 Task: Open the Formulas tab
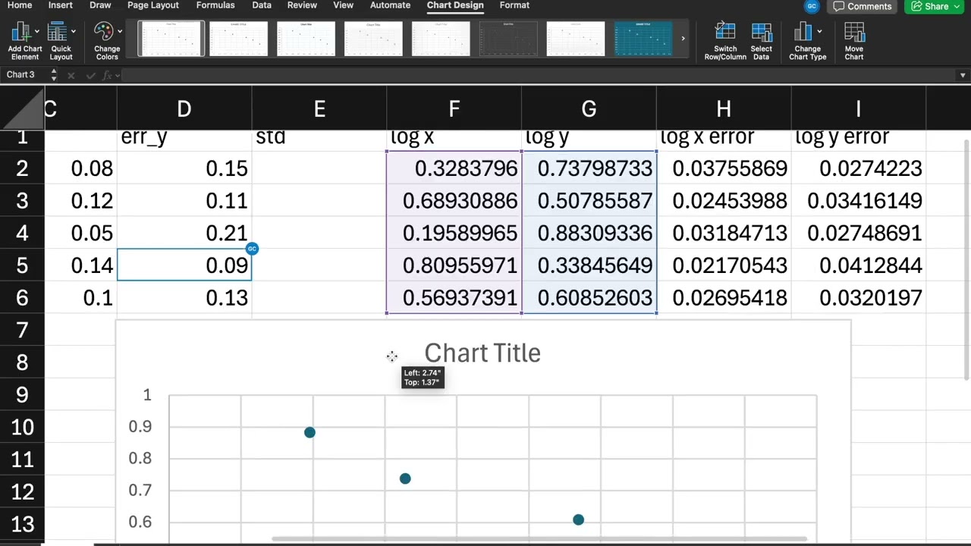click(215, 5)
